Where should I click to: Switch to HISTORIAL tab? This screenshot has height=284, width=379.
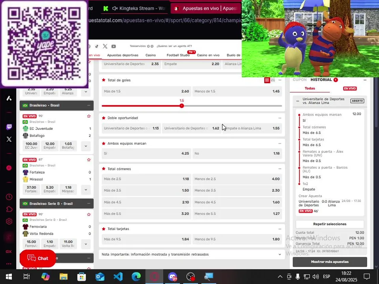(x=321, y=80)
